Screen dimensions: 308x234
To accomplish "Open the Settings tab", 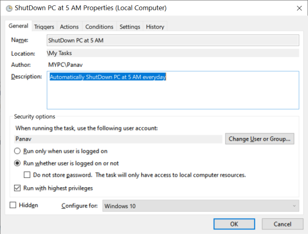I will pyautogui.click(x=130, y=27).
